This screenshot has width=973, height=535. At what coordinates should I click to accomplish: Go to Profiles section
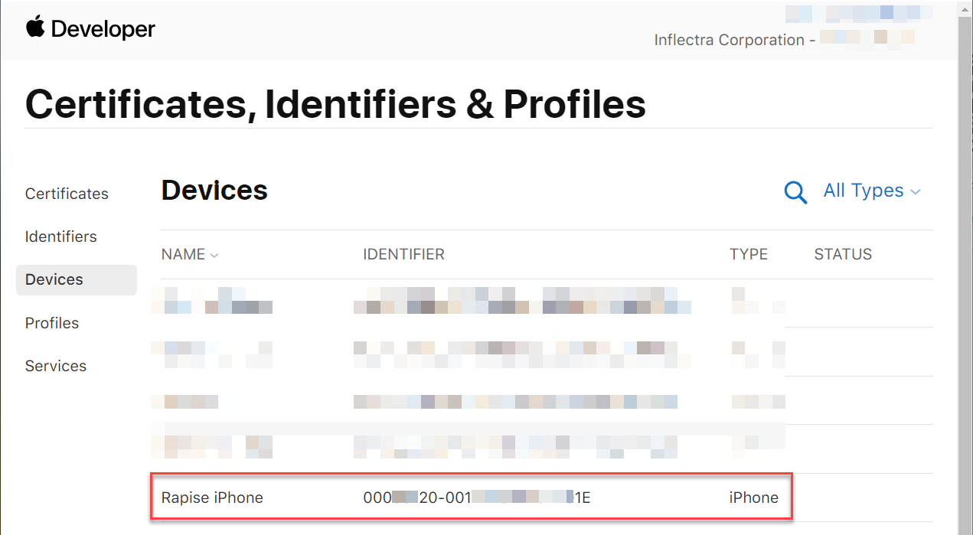[52, 323]
